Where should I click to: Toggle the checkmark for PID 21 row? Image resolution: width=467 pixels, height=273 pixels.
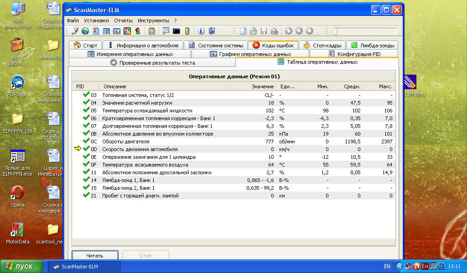[86, 195]
